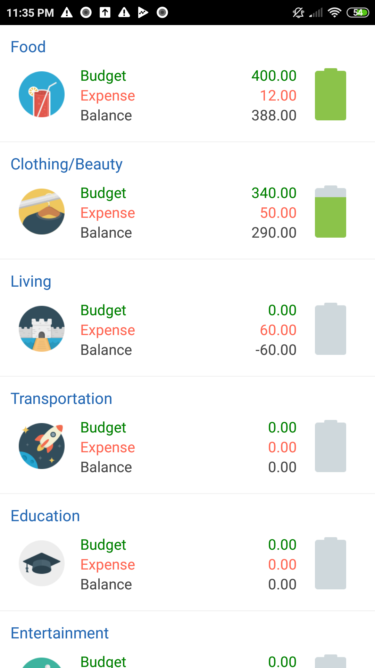Open the Education category heading
The image size is (375, 668).
[45, 516]
